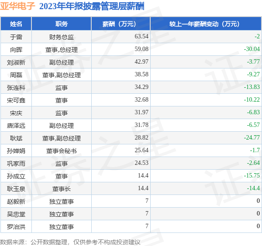262x246 pixels.
Task: Select the heading 2023年年报披露管理层薪酬
Action: (92, 7)
